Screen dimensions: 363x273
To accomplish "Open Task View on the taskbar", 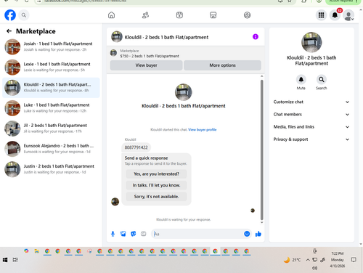I will [x=15, y=260].
